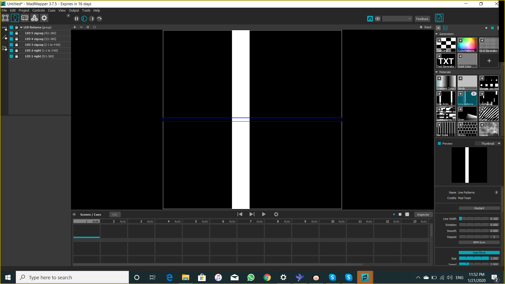The width and height of the screenshot is (505, 284).
Task: Click the Gradient Color material
Action: [x=446, y=83]
